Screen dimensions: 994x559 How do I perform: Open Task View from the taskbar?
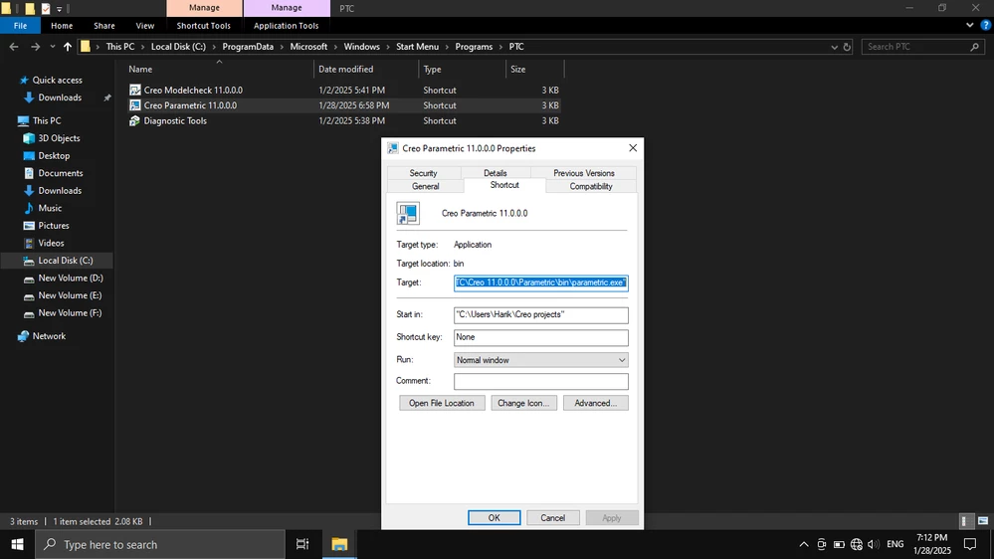tap(302, 544)
